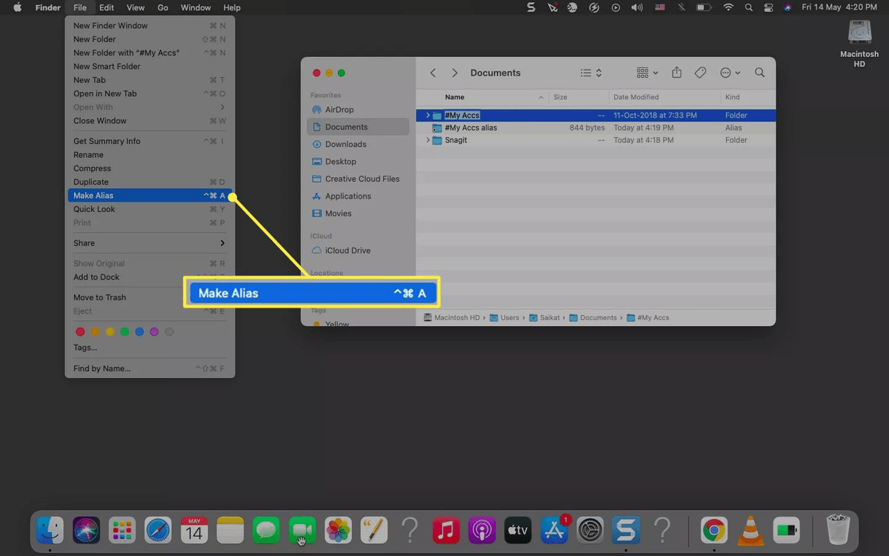Click Add to Dock in the File menu

[x=95, y=277]
